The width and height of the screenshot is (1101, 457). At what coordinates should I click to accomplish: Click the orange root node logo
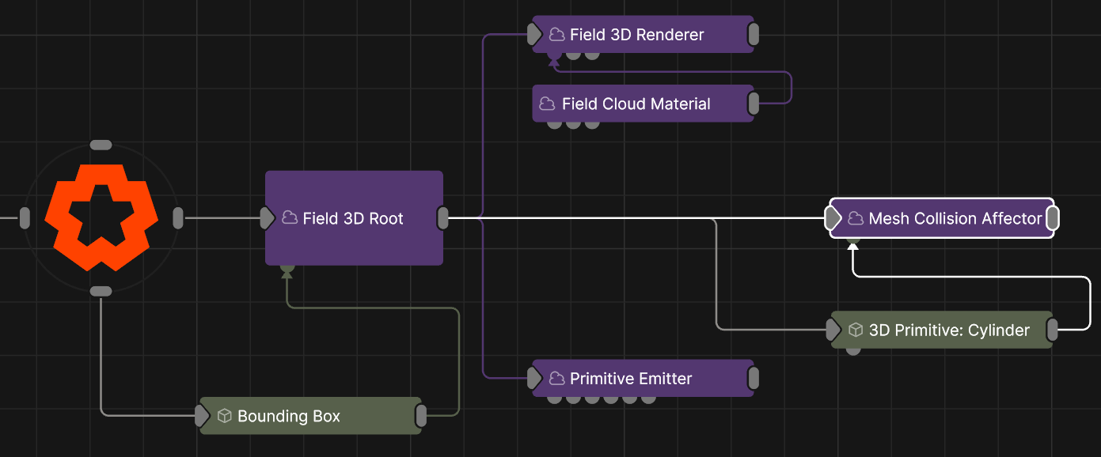(101, 217)
